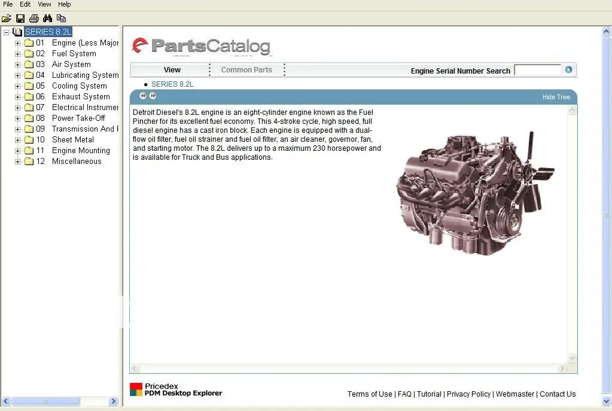Screen dimensions: 612x411
Task: Collapse the SERIES 8.2L root node
Action: 6,32
